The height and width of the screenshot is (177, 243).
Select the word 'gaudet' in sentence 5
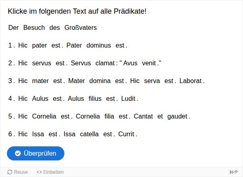click(x=177, y=117)
